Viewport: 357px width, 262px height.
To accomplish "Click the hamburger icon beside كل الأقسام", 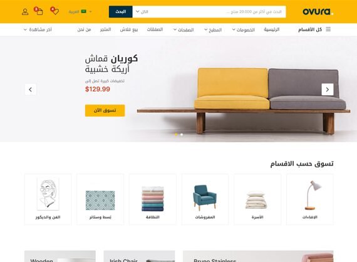I will coord(328,29).
